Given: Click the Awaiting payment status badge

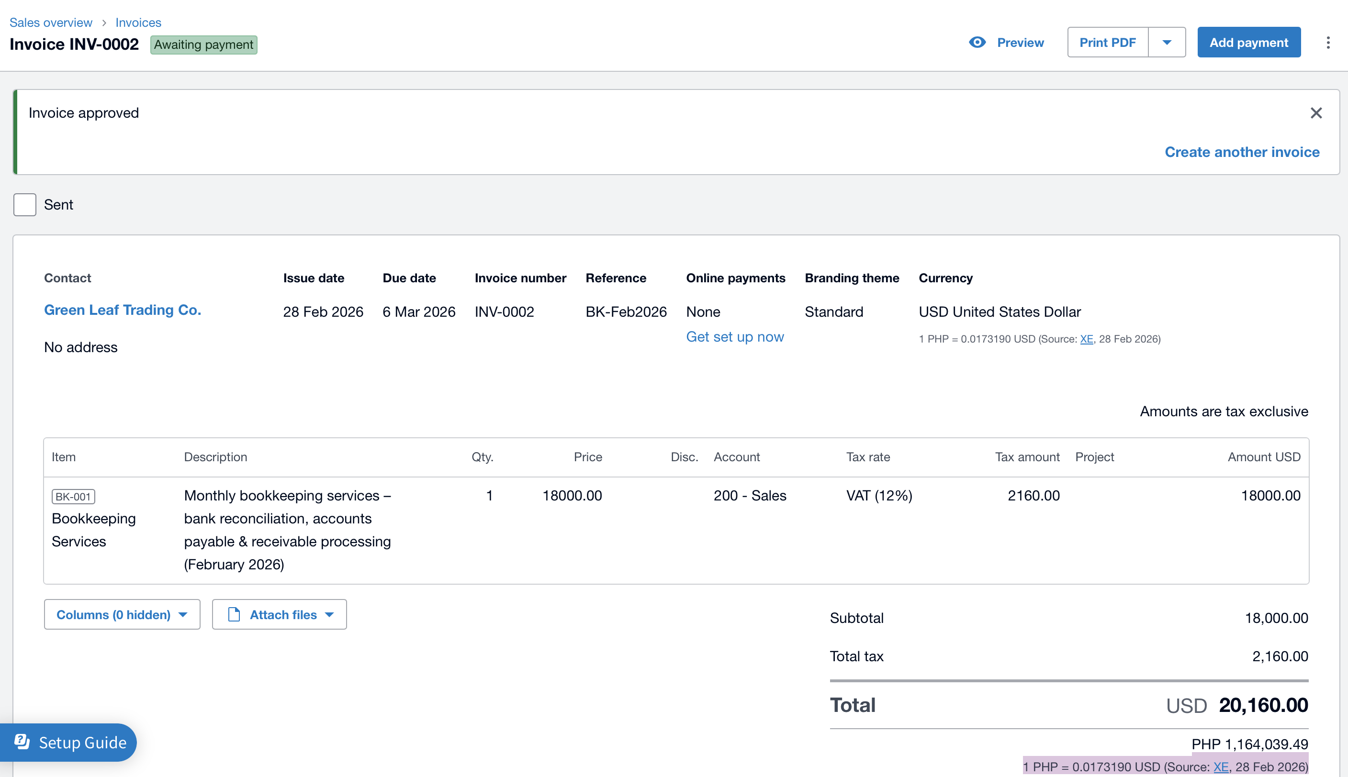Looking at the screenshot, I should [x=203, y=45].
